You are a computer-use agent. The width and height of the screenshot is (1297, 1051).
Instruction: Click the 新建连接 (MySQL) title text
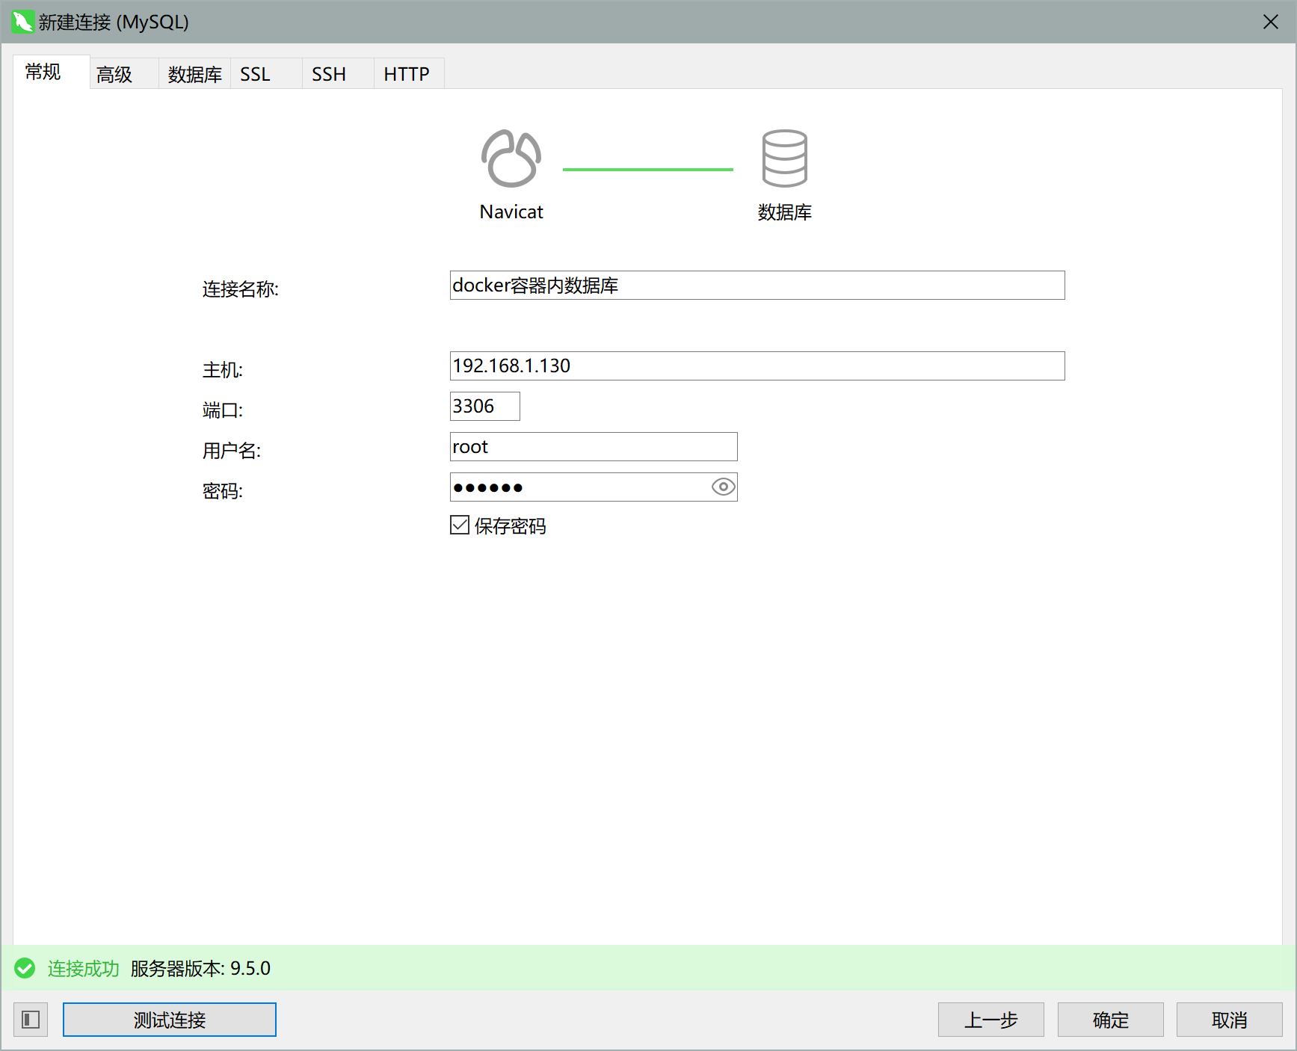click(x=114, y=22)
